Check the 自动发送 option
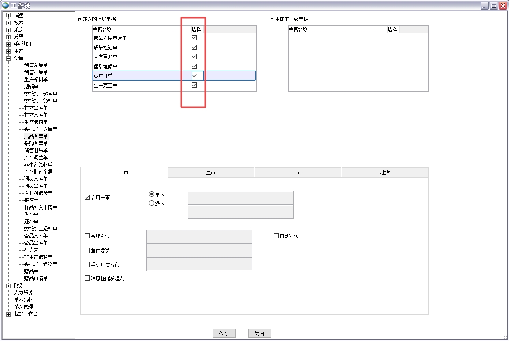Screen dimensions: 509x341 pyautogui.click(x=276, y=236)
